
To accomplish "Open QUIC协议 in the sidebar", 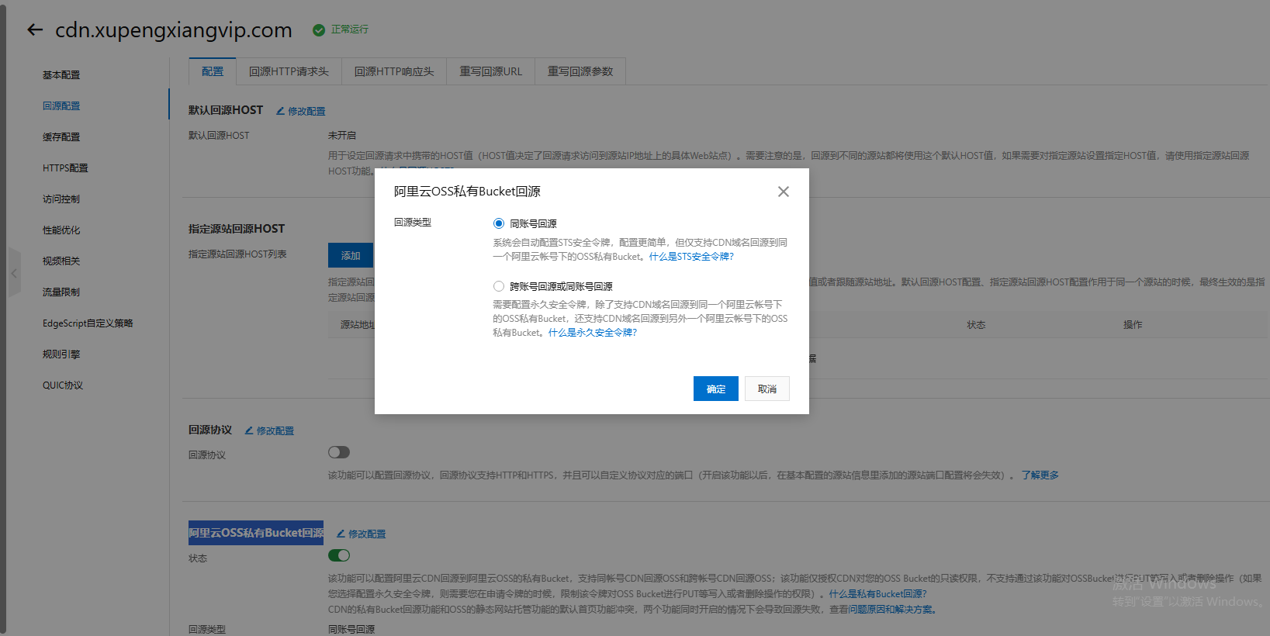I will click(x=63, y=385).
